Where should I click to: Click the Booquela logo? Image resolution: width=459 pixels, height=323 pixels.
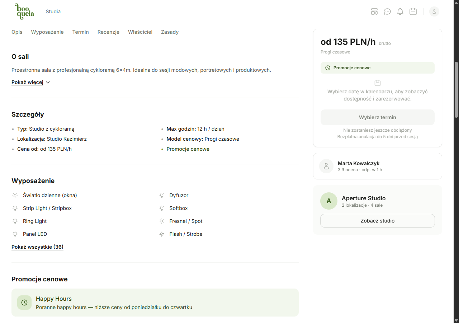(24, 11)
